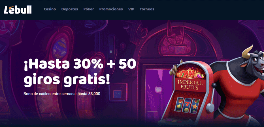Click the 'Hasta 30% + 50 giros gratis' headline
The image size is (264, 127).
[x=80, y=73]
